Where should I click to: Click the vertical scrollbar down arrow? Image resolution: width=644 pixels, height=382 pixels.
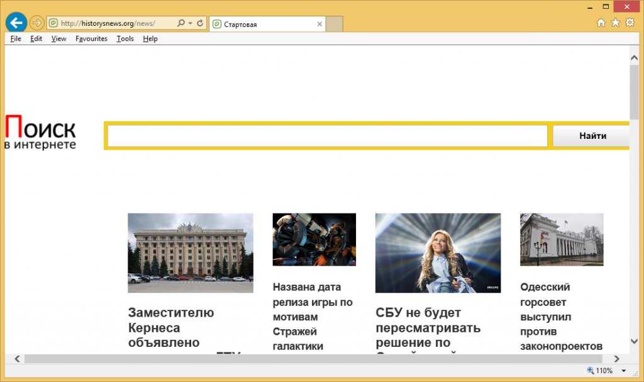click(x=635, y=341)
